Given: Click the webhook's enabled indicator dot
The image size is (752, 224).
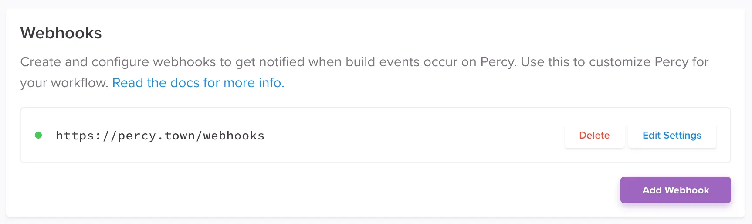Looking at the screenshot, I should pyautogui.click(x=38, y=135).
